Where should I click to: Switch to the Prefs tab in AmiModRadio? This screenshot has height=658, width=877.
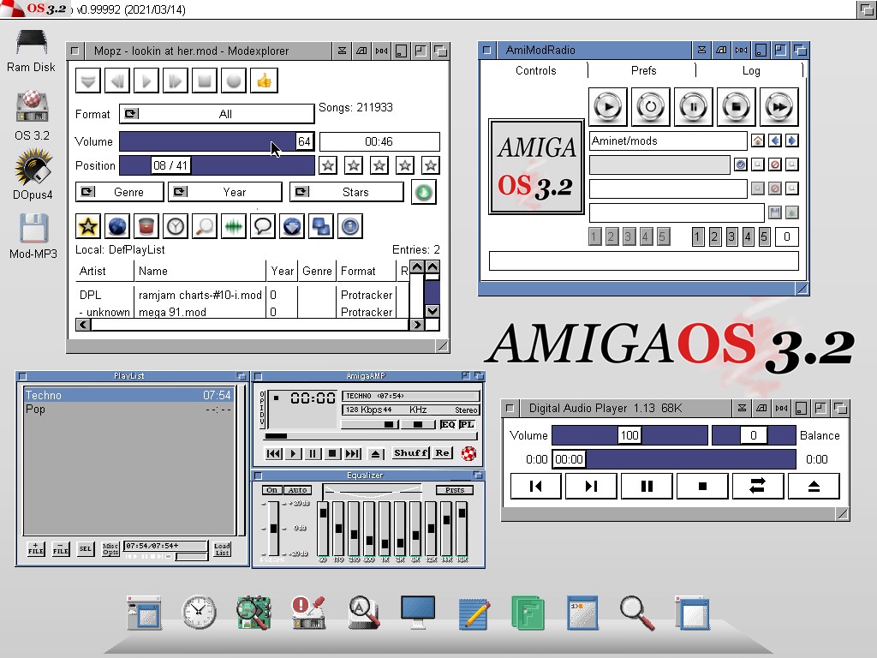coord(643,71)
